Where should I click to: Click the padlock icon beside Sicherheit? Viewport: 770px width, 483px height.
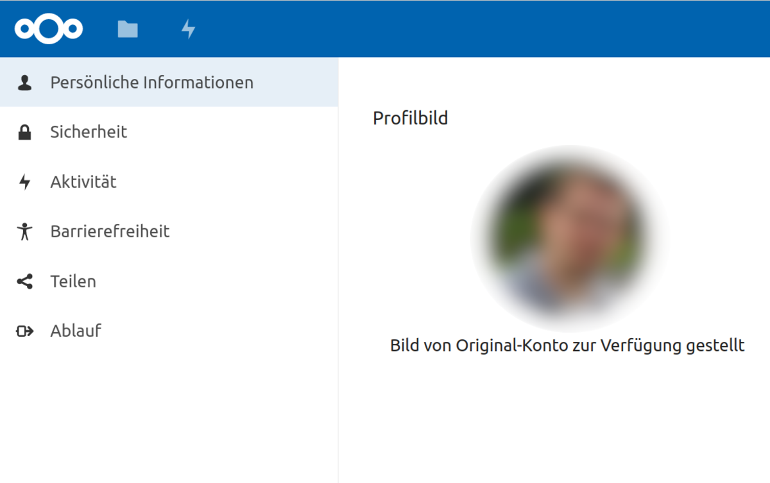24,132
